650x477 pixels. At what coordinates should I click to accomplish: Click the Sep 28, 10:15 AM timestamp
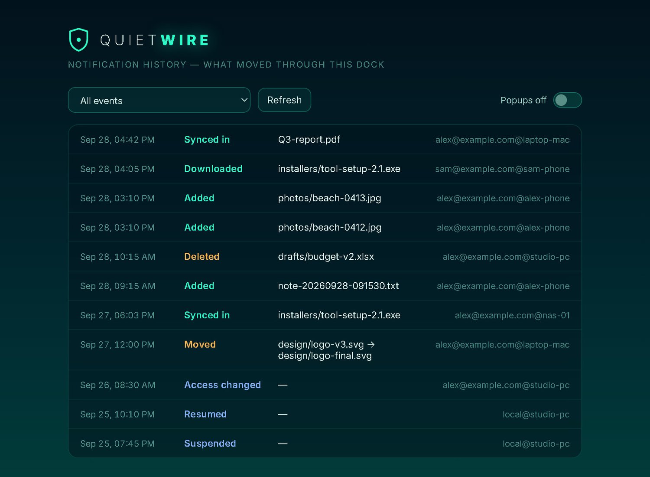point(118,257)
